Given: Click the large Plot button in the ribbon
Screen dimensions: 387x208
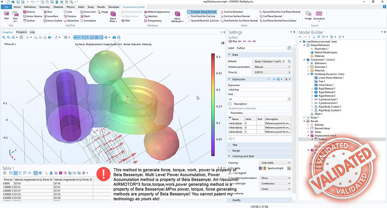Looking at the screenshot, I should point(6,15).
